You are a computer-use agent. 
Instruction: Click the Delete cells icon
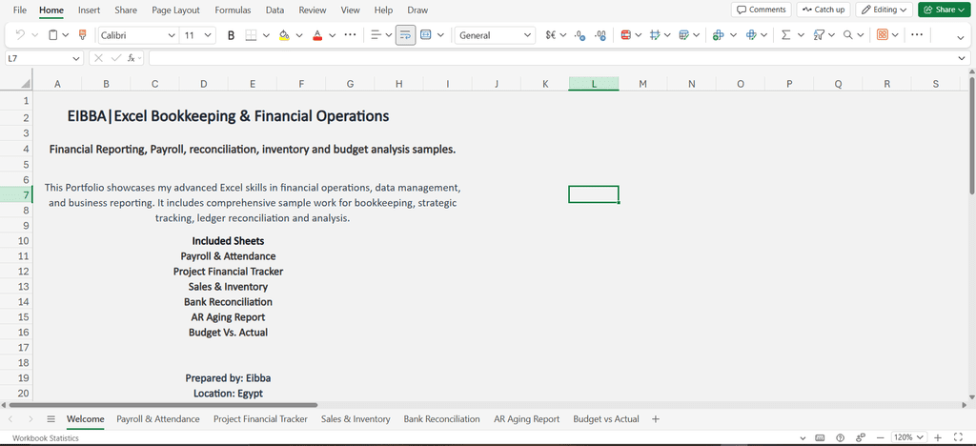coord(751,35)
